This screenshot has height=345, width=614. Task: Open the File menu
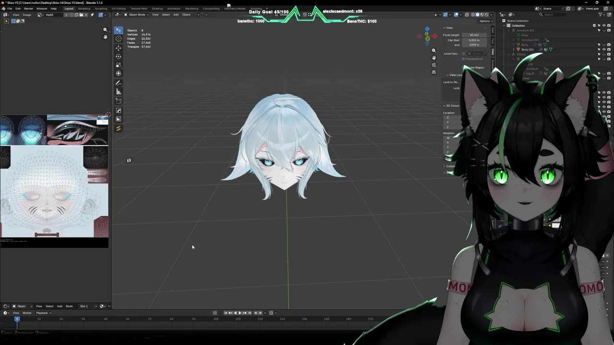(10, 9)
